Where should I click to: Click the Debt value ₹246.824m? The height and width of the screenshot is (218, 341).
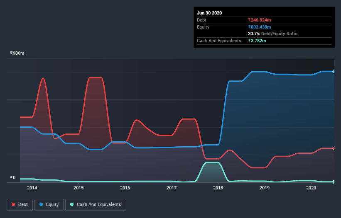(260, 20)
